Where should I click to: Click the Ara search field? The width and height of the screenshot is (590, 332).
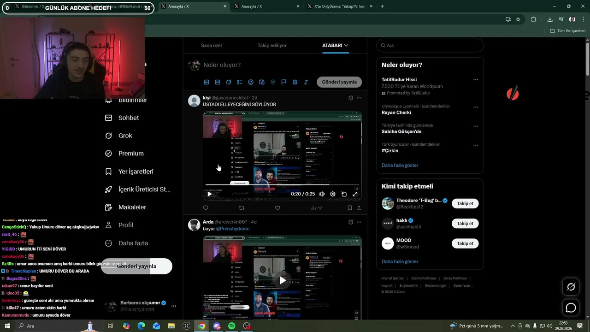click(430, 45)
